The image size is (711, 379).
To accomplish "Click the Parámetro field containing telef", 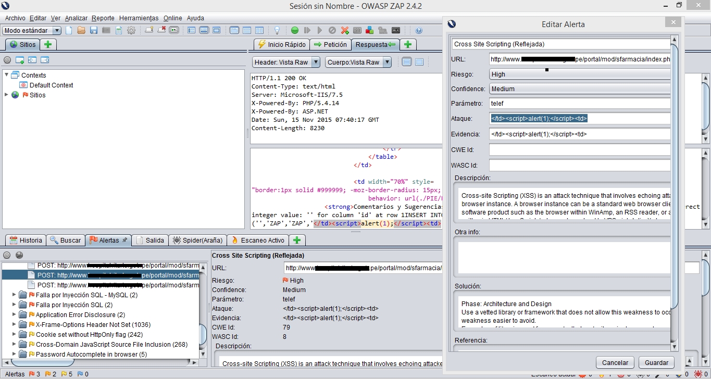I will coord(579,104).
